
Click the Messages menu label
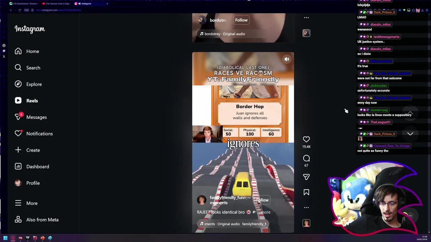click(x=36, y=117)
